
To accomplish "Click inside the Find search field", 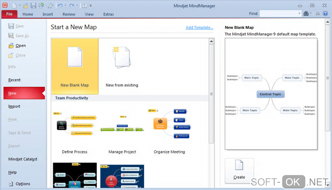I will pos(278,14).
